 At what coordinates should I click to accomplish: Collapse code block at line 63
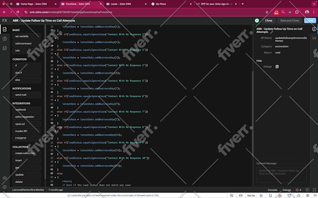[x=55, y=178]
